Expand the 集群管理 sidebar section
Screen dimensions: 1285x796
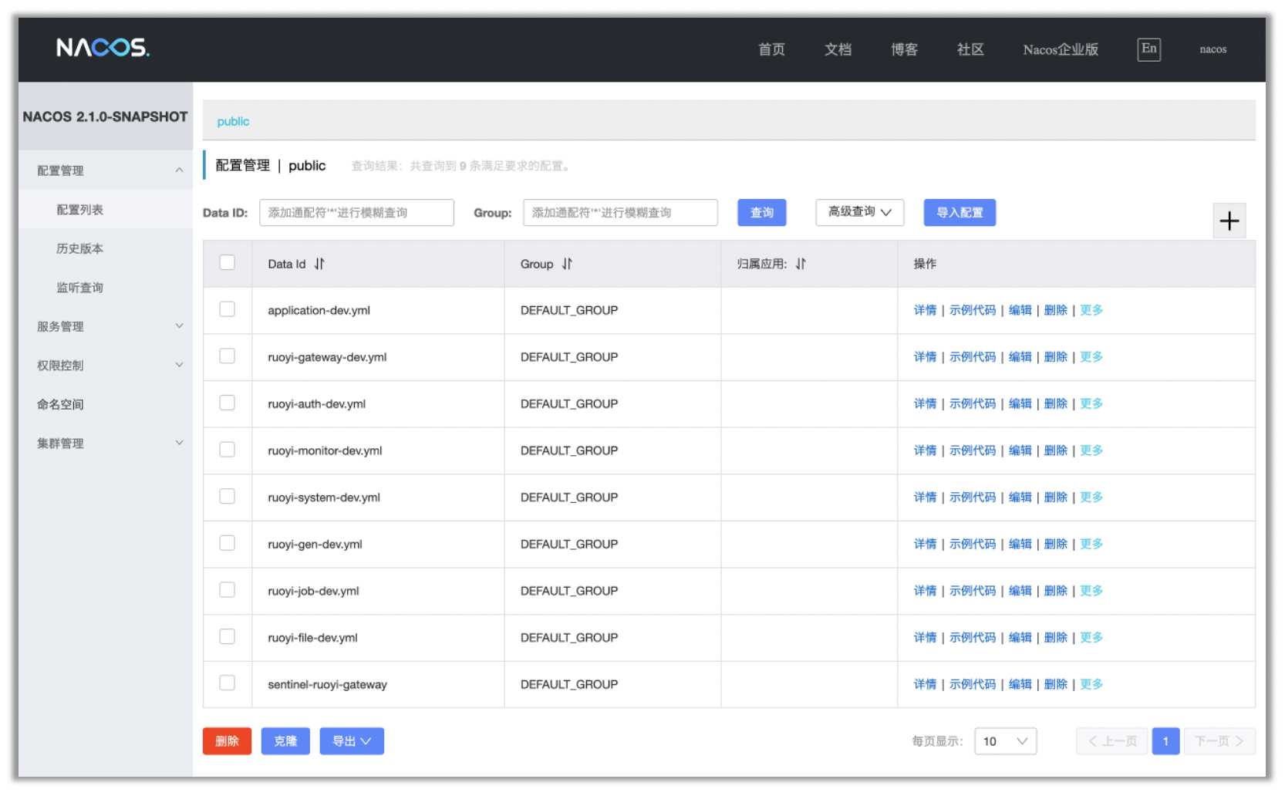pyautogui.click(x=106, y=443)
